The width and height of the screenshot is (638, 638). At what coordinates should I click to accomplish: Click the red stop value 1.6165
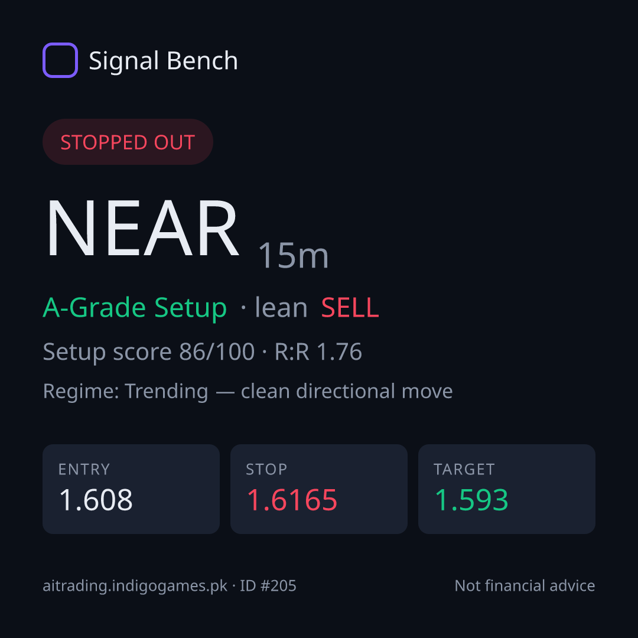pos(292,500)
